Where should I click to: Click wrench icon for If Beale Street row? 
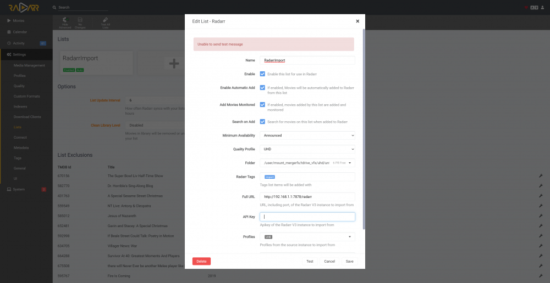(x=541, y=236)
